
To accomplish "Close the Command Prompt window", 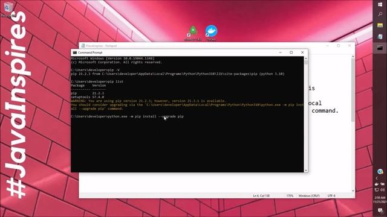I will point(302,52).
